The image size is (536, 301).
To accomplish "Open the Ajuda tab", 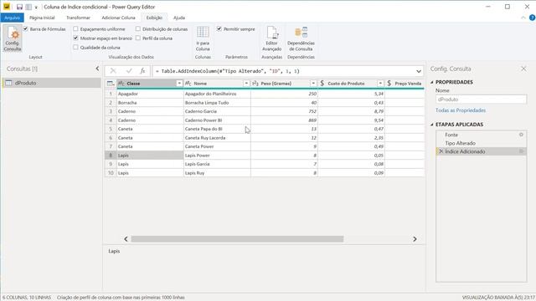I will [x=179, y=18].
